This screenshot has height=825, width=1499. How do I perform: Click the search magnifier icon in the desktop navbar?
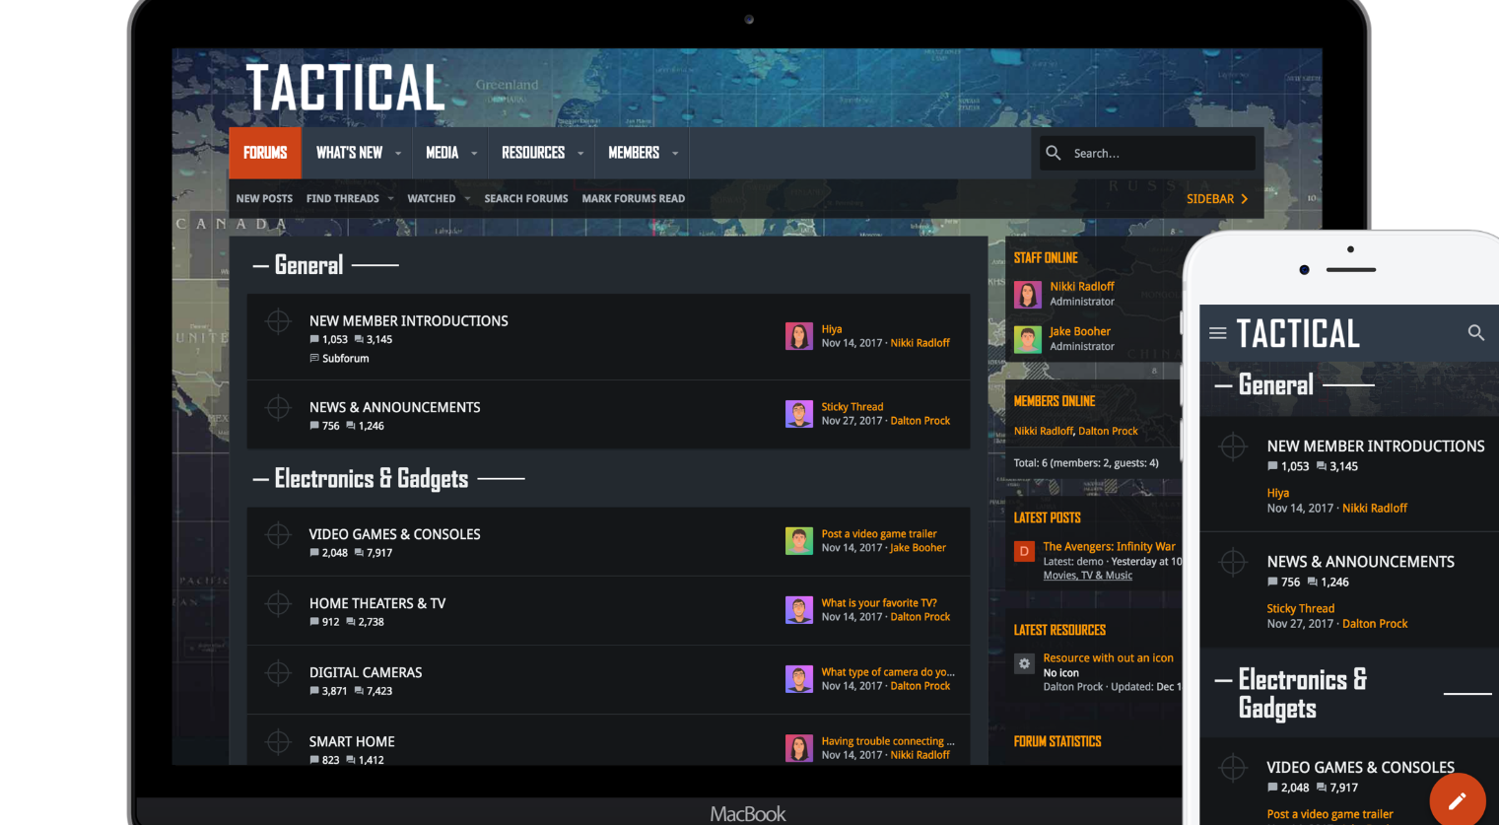pos(1054,153)
